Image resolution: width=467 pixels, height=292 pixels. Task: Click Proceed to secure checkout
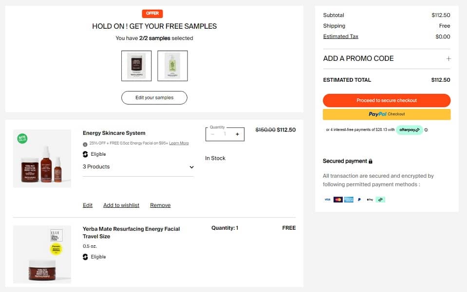coord(387,100)
